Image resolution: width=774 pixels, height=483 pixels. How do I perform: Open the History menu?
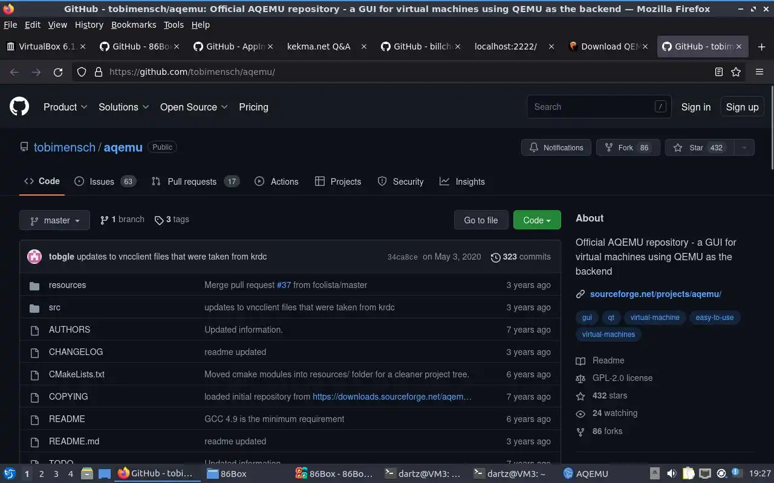click(x=89, y=25)
